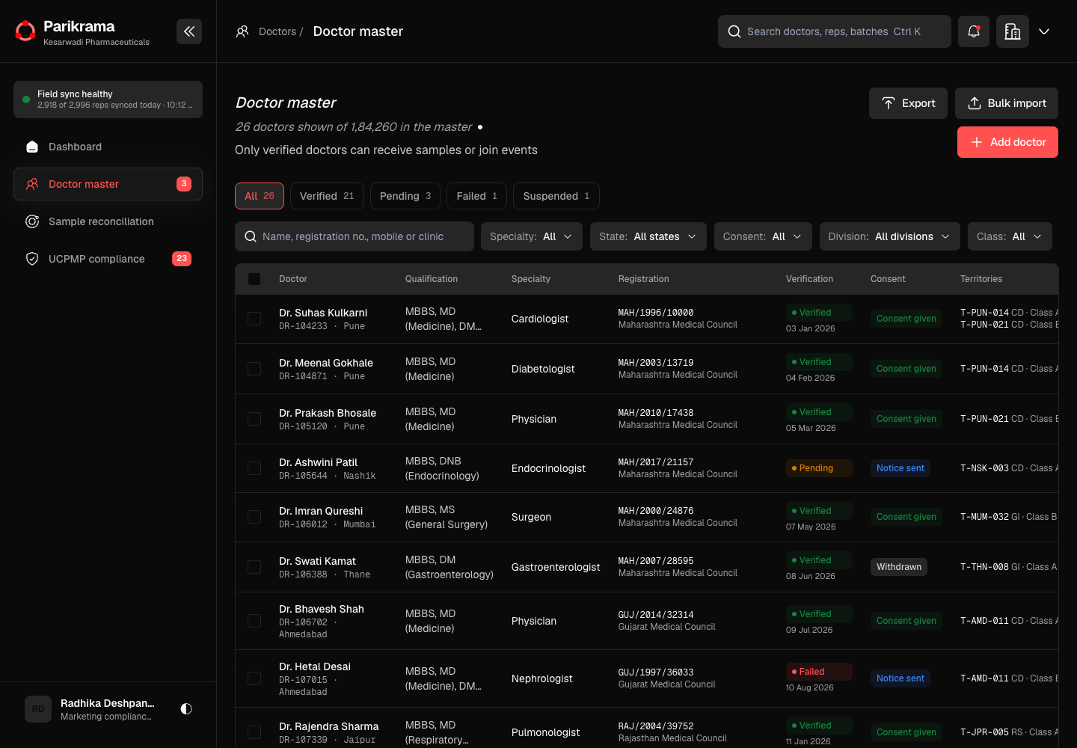Click Withdrawn consent badge for Dr. Swati Kamat
Image resolution: width=1077 pixels, height=748 pixels.
899,567
